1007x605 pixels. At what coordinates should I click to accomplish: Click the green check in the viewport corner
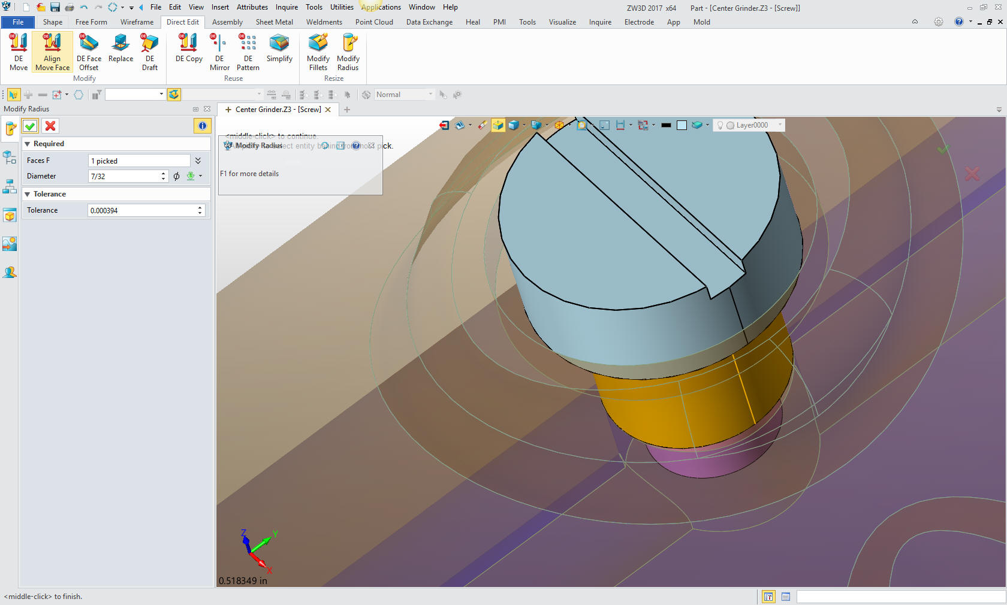[x=943, y=149]
